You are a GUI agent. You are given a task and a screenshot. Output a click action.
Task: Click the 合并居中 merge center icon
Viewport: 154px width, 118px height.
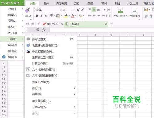click(x=120, y=10)
